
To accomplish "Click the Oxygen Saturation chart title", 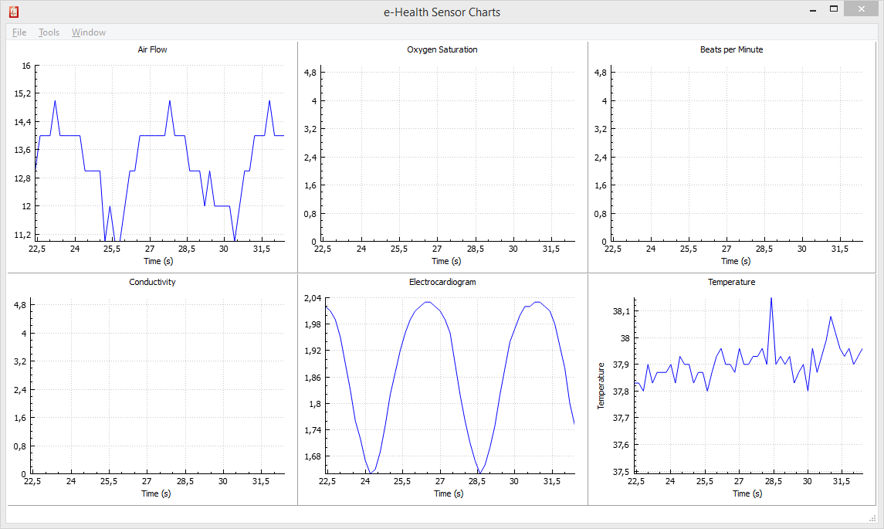I will pyautogui.click(x=442, y=49).
